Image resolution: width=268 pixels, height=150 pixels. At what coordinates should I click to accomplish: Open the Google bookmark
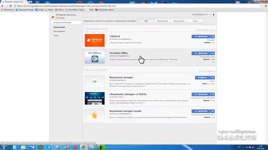pos(39,10)
